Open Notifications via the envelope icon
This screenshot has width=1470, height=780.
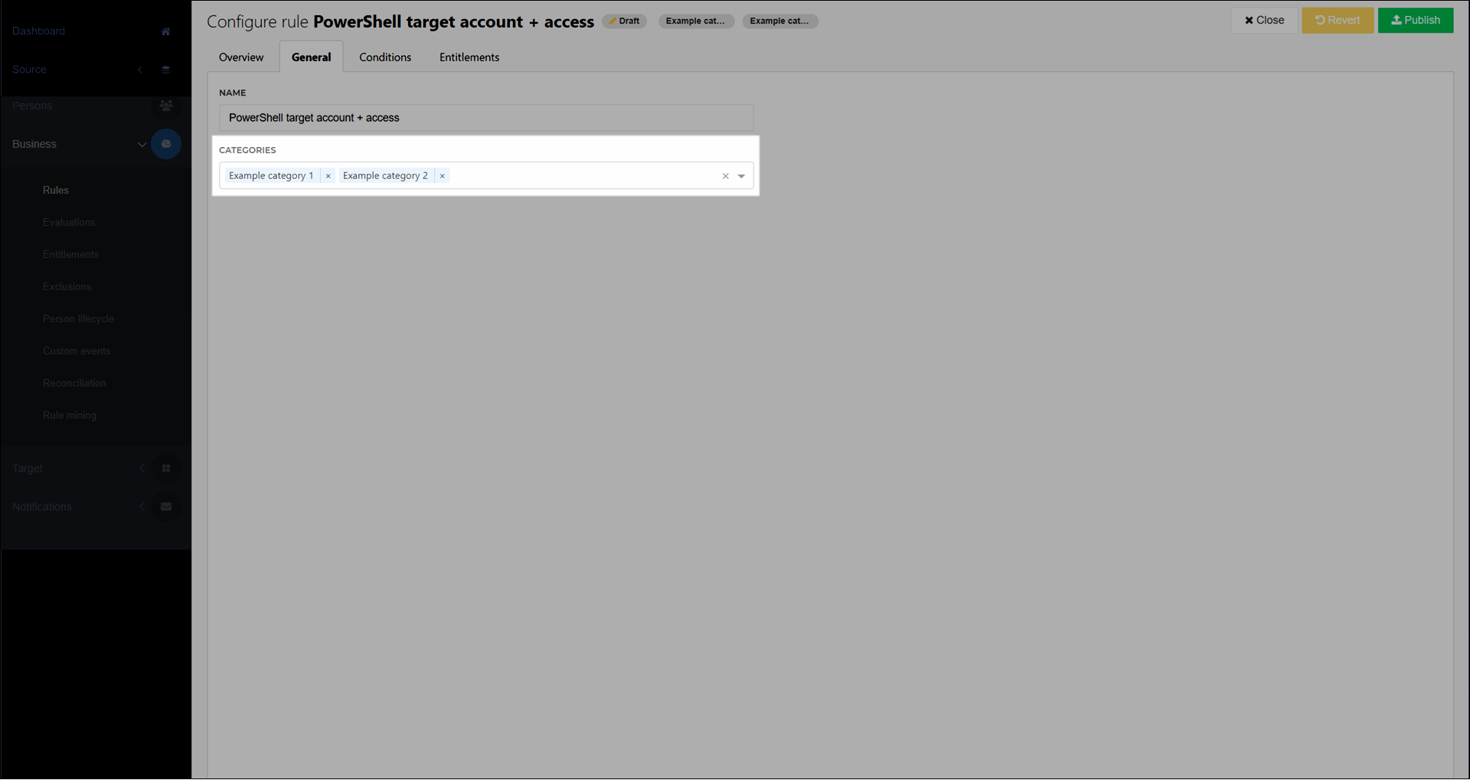(165, 506)
